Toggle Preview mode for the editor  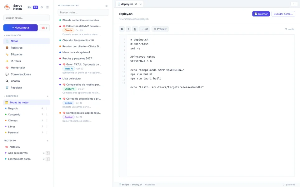point(160,29)
